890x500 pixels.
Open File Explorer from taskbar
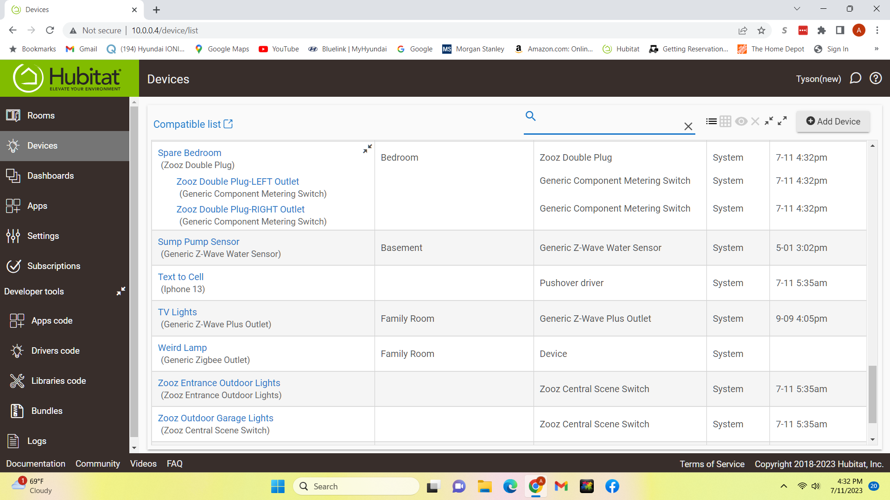click(484, 486)
